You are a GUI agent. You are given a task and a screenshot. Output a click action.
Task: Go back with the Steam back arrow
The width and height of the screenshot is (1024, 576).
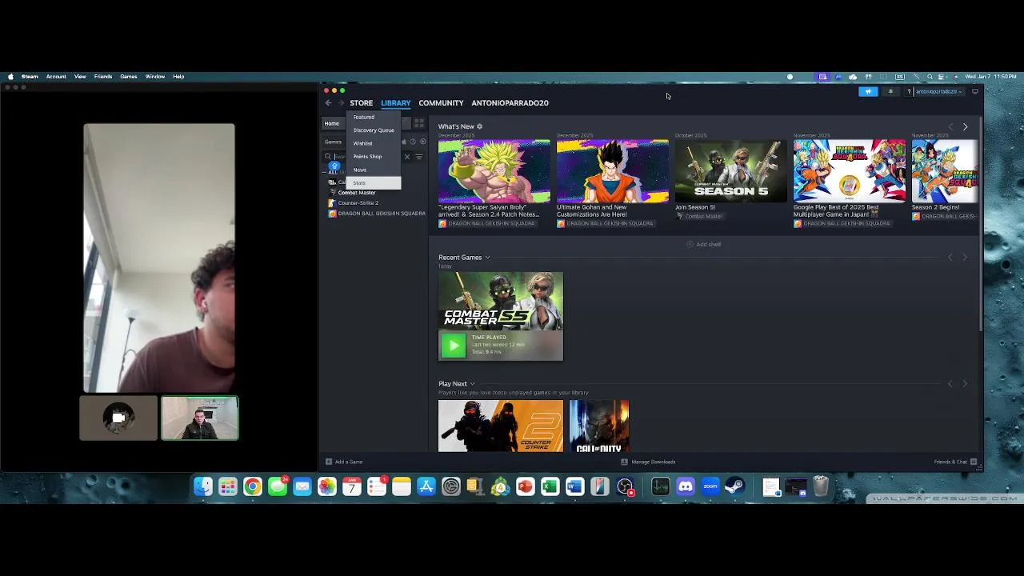click(x=328, y=102)
